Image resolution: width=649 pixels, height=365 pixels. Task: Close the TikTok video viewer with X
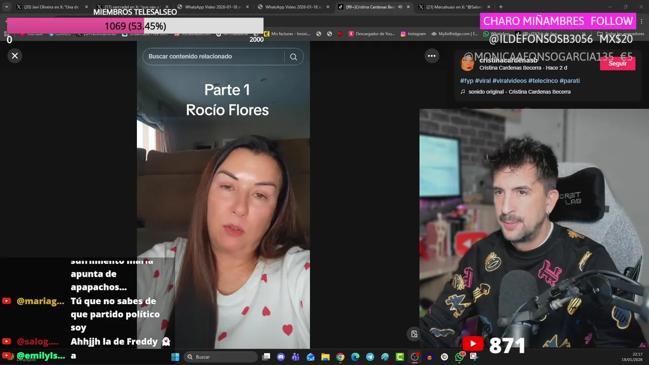15,56
